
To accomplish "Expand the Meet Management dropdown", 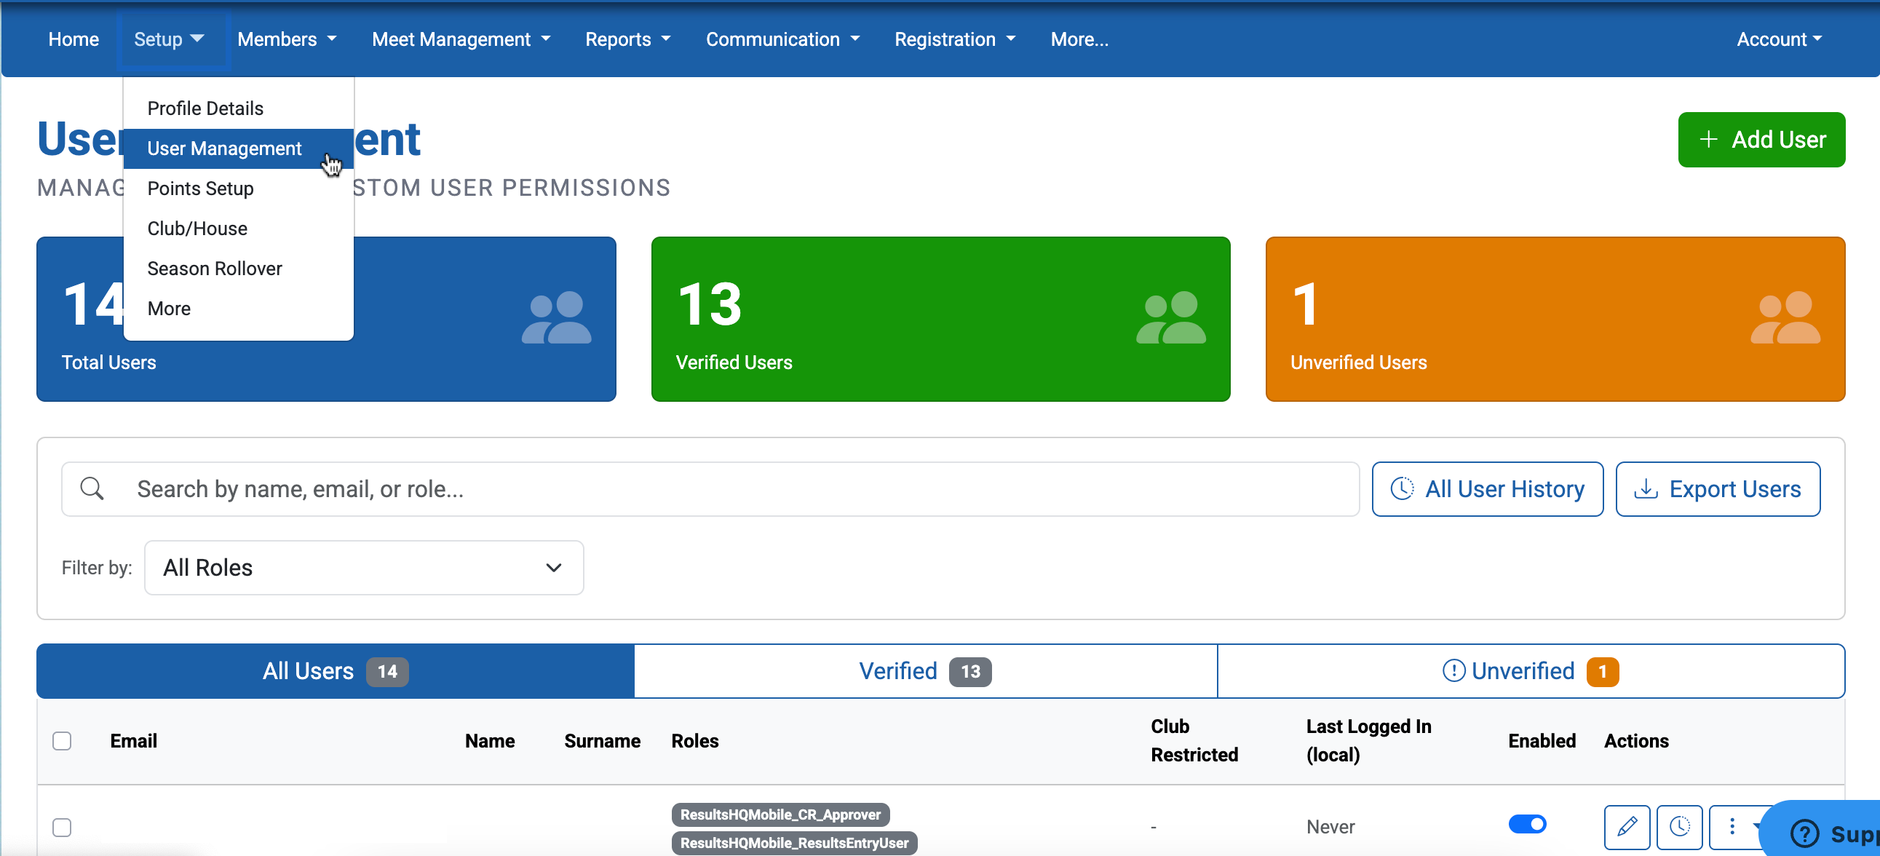I will coord(461,39).
